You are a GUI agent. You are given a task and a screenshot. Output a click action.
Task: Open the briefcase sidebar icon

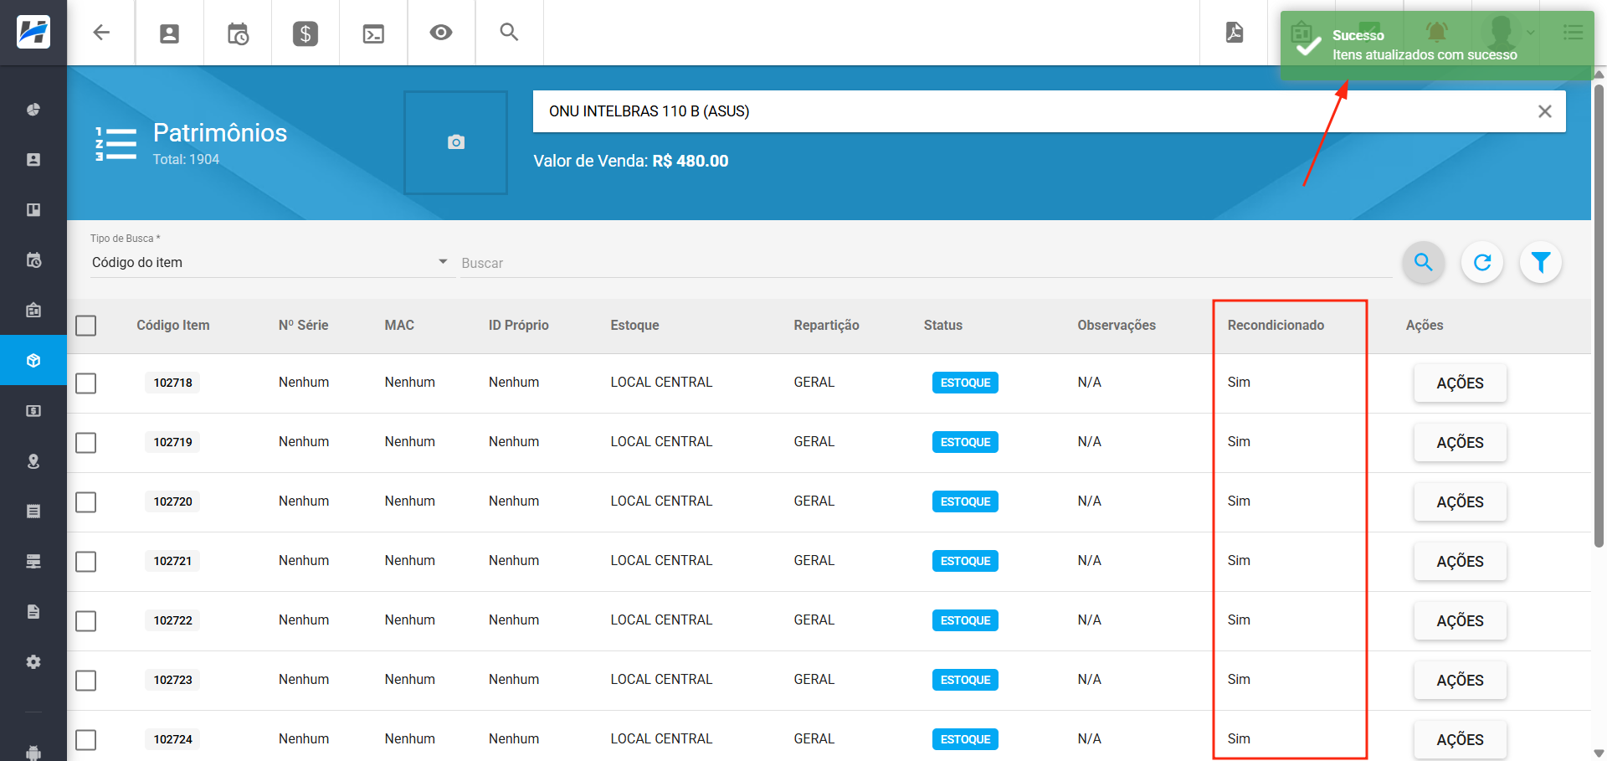tap(33, 311)
